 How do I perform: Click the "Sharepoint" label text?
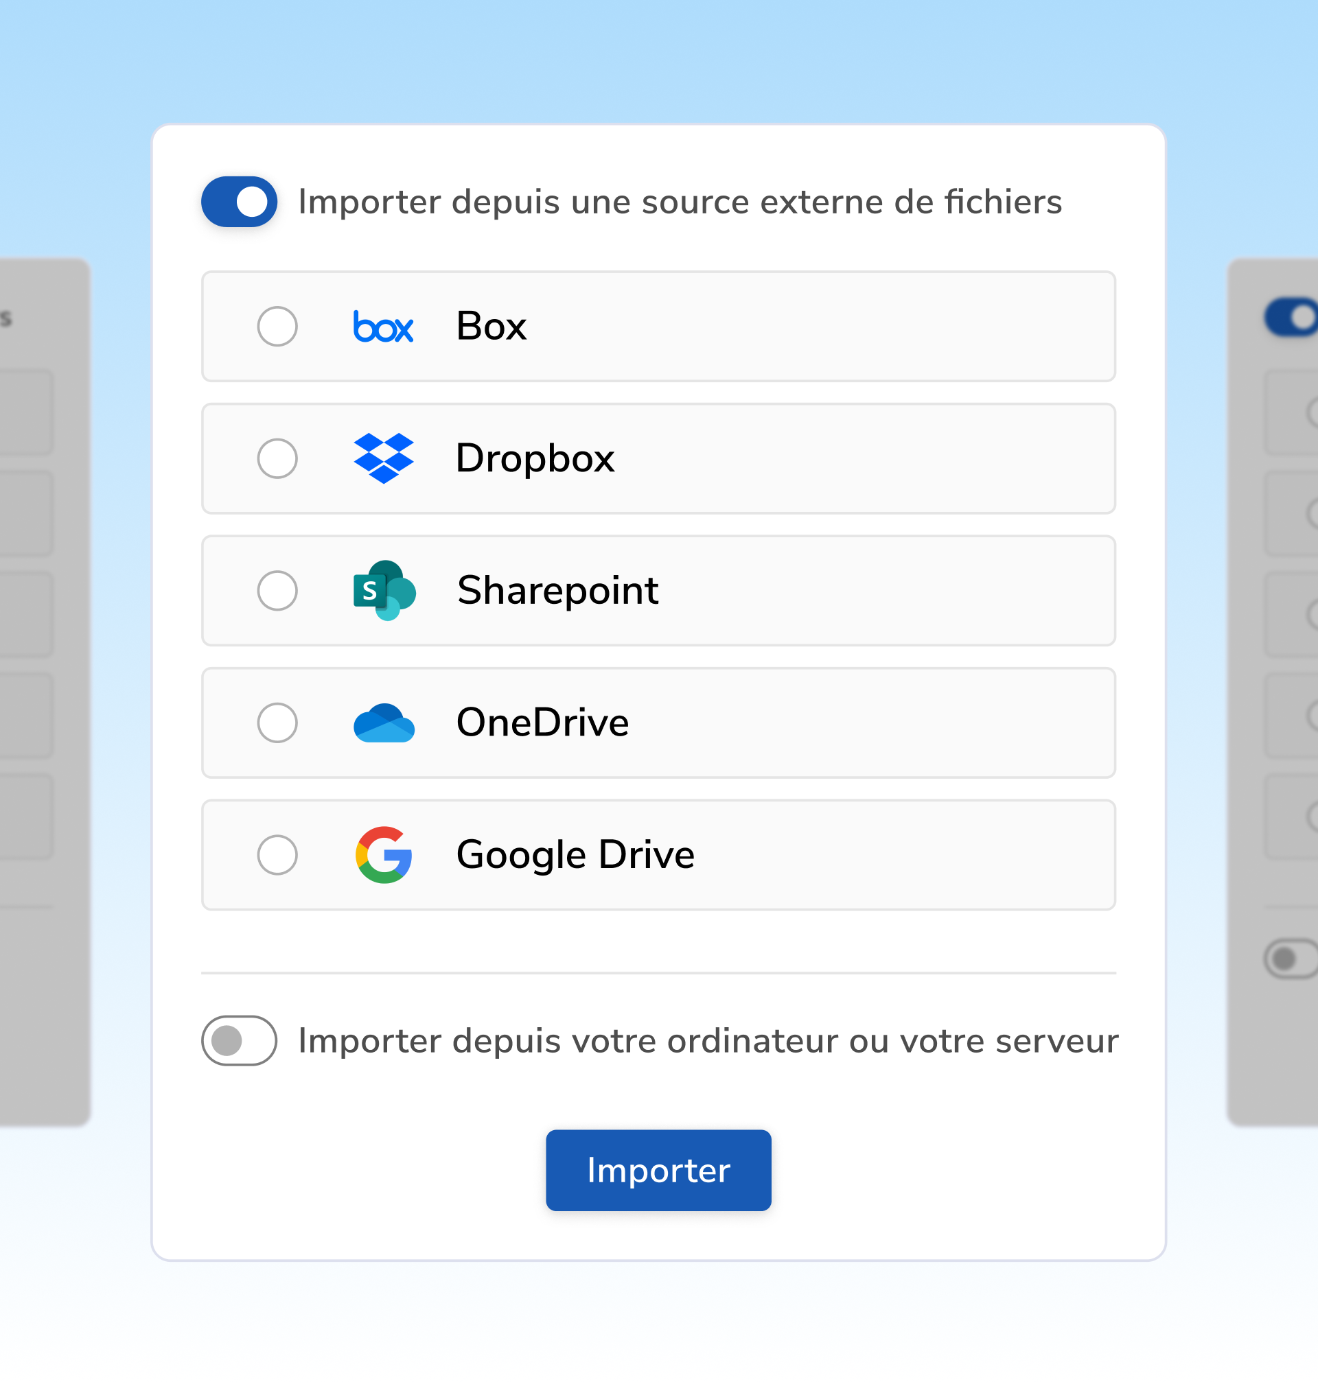tap(558, 591)
